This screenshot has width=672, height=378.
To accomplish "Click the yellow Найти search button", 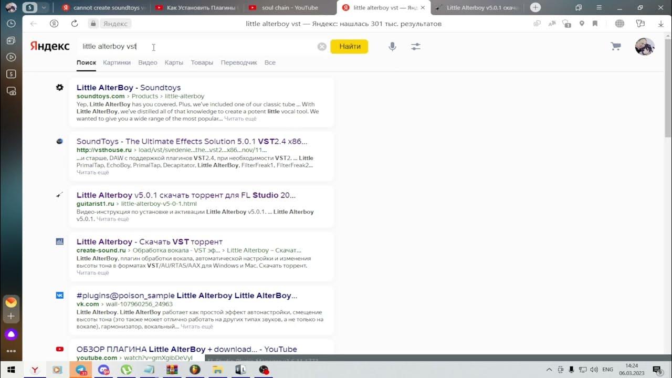I will click(x=349, y=46).
